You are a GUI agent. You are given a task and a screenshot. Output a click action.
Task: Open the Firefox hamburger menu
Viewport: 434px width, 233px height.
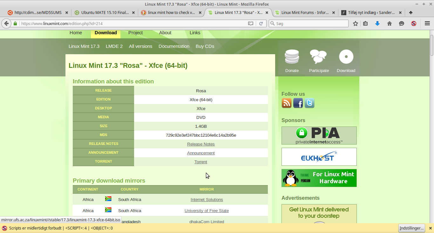(x=427, y=23)
